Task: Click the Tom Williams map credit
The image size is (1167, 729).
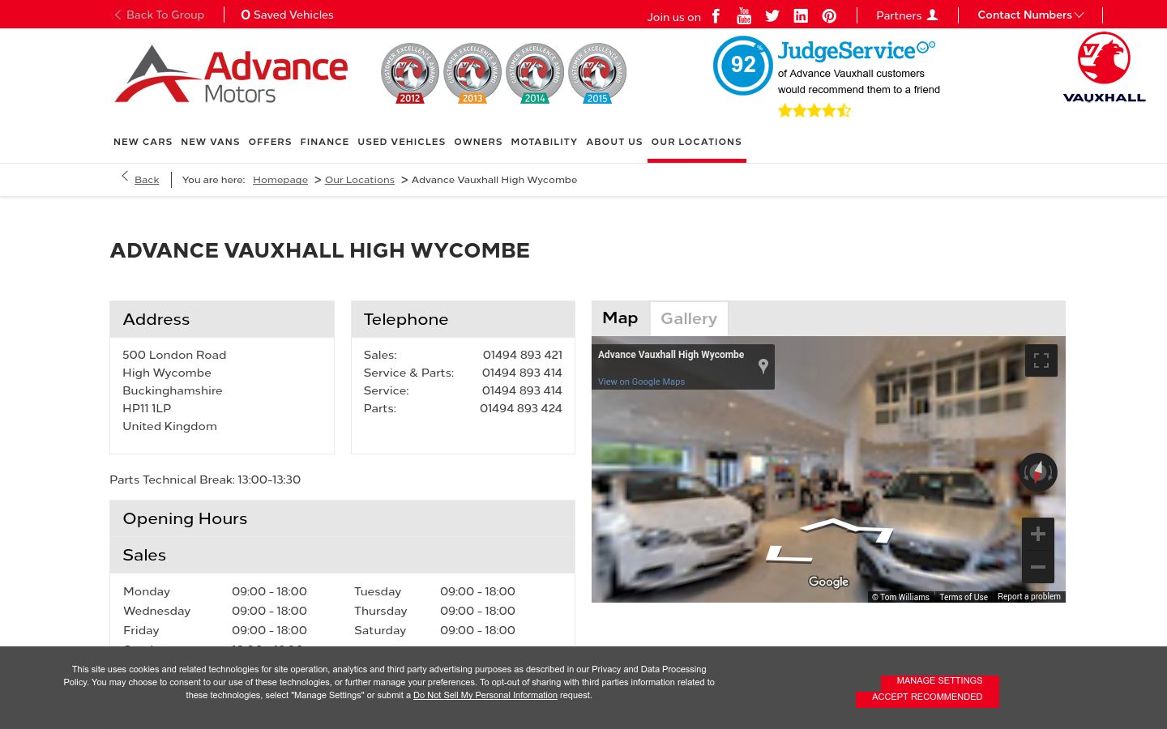Action: coord(900,597)
